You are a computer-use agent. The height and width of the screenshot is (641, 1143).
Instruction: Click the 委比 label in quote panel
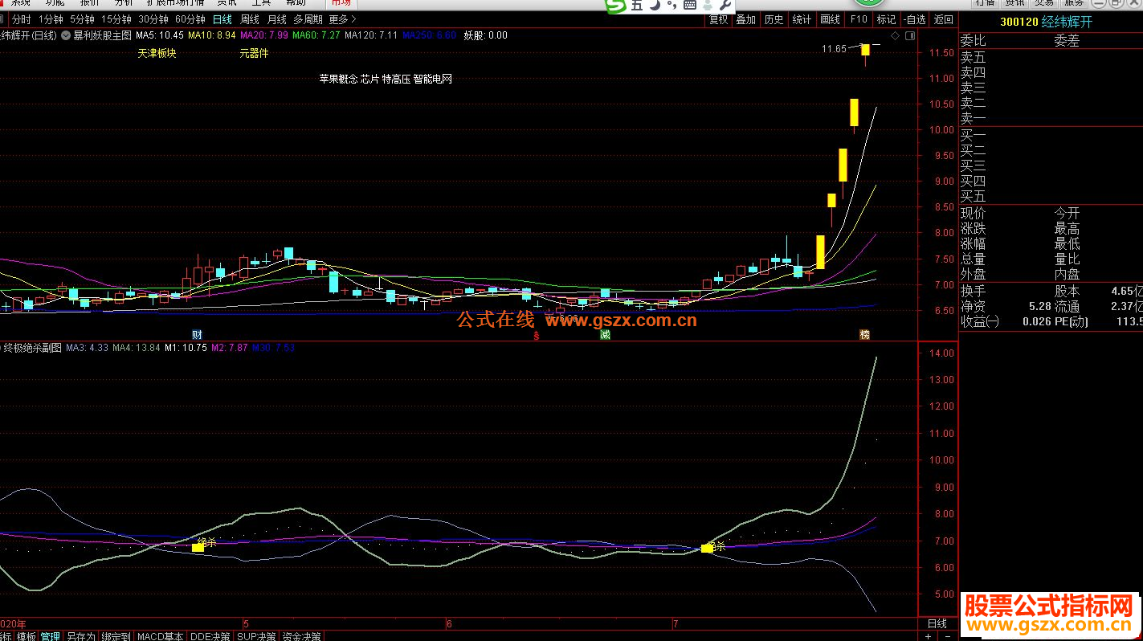973,41
